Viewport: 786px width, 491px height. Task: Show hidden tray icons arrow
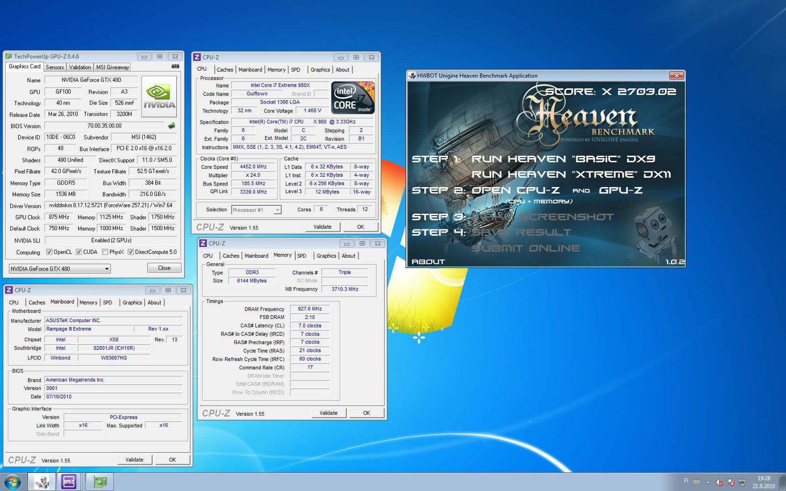(708, 482)
